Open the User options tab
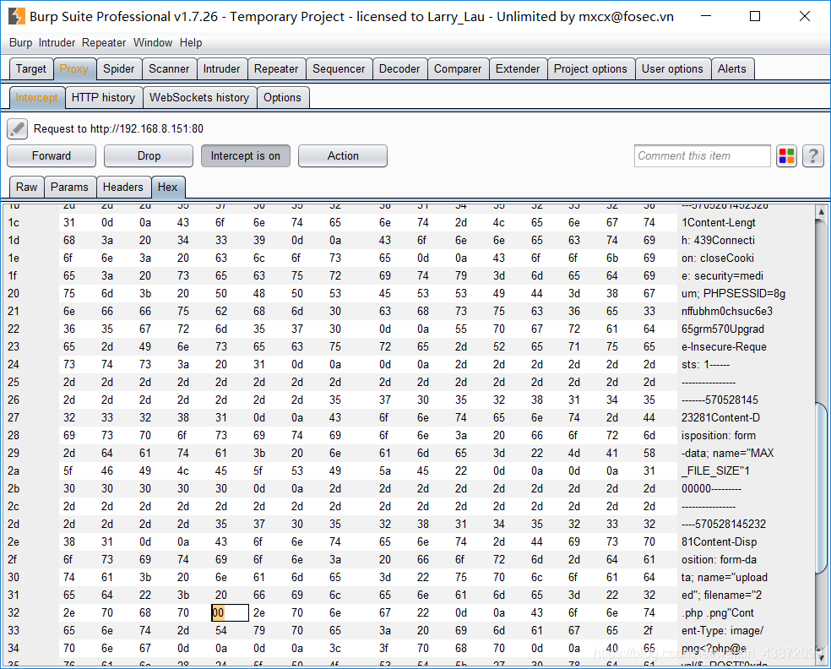 coord(672,69)
